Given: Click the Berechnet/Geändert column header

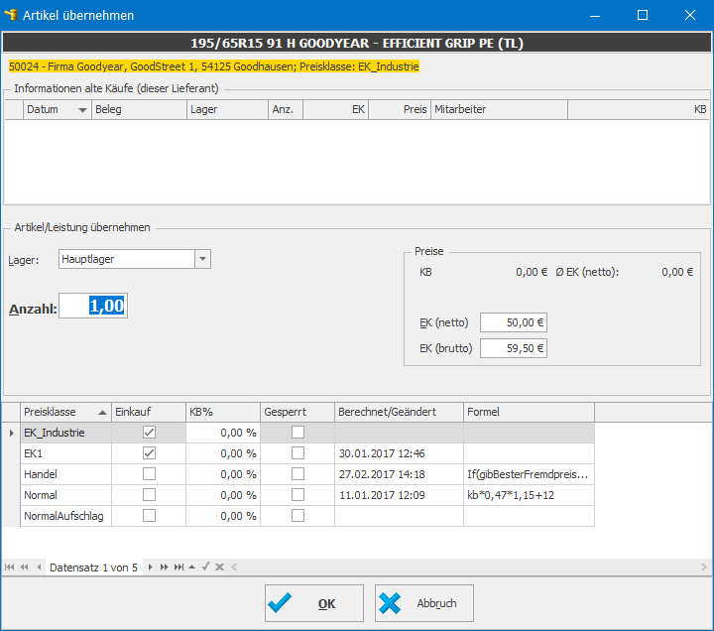Looking at the screenshot, I should (400, 412).
